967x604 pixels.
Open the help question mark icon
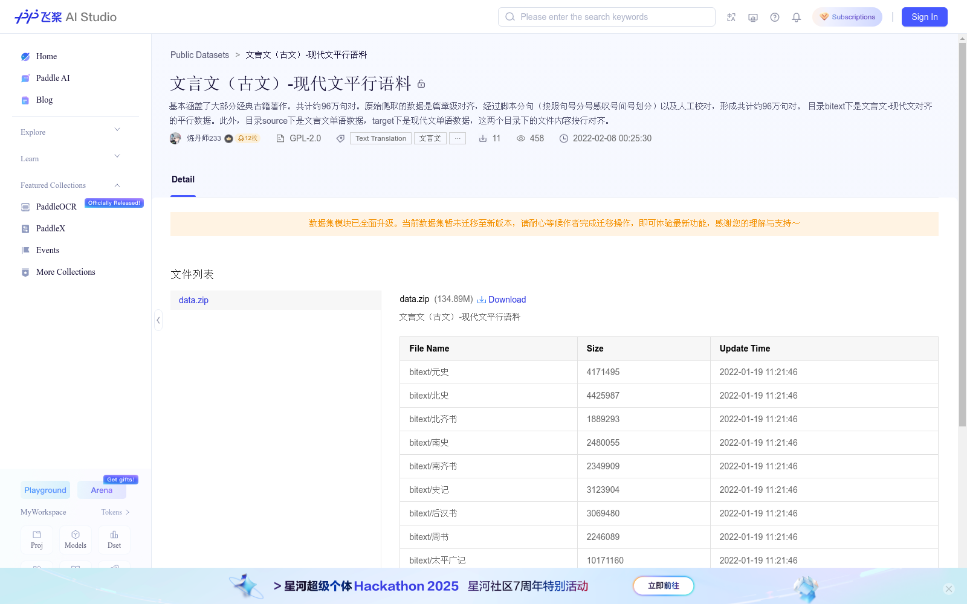[x=775, y=17]
